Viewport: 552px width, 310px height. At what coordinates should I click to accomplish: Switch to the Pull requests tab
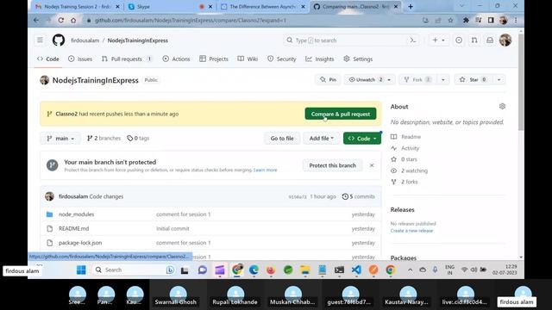(x=127, y=59)
